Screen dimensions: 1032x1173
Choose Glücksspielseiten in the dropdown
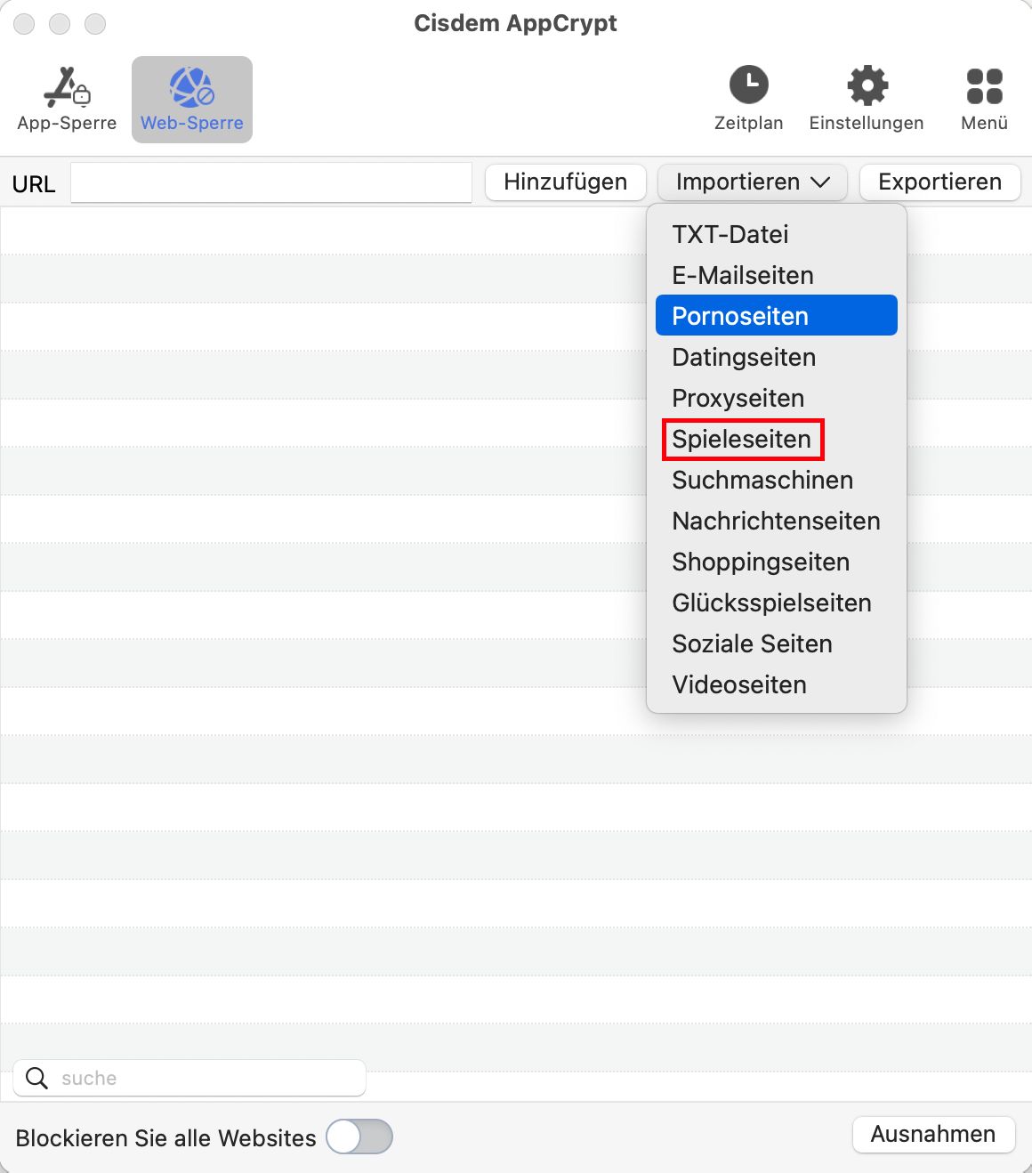pos(770,603)
